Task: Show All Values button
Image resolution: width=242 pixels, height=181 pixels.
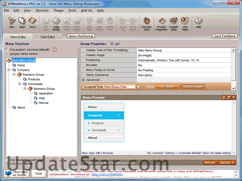Action: pos(168,87)
